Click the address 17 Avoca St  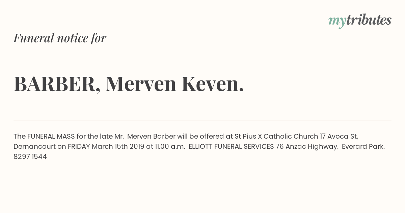(x=339, y=136)
